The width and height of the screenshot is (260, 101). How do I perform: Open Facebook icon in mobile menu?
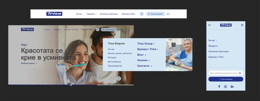pos(219,87)
